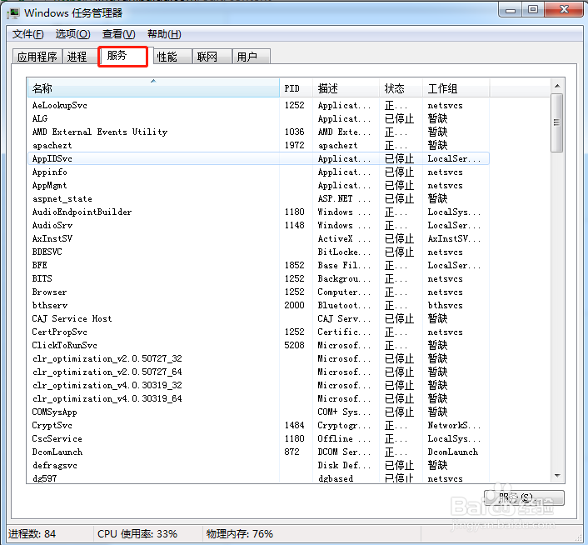This screenshot has height=545, width=588.
Task: Open the 查看(V) menu
Action: [118, 34]
